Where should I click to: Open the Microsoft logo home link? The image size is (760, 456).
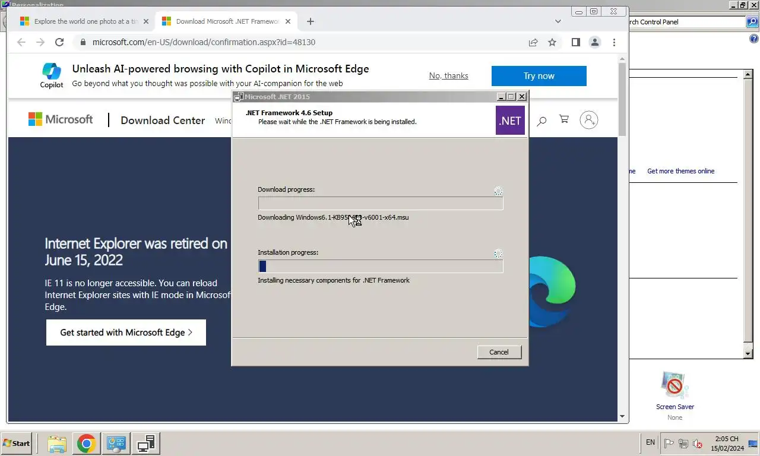[x=61, y=119]
